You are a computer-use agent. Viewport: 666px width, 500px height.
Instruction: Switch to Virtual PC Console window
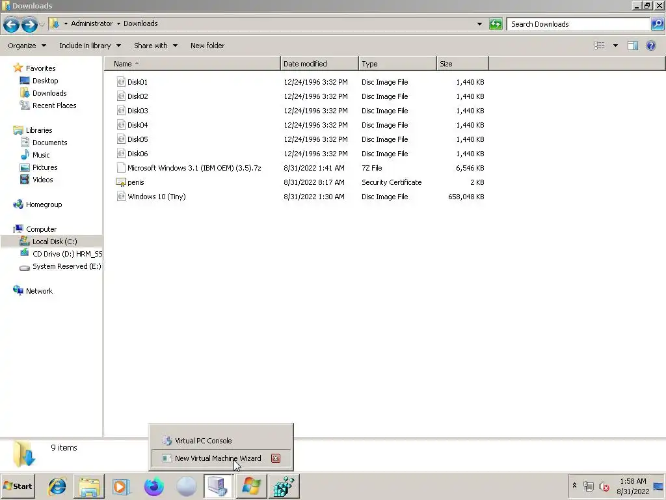[220, 441]
